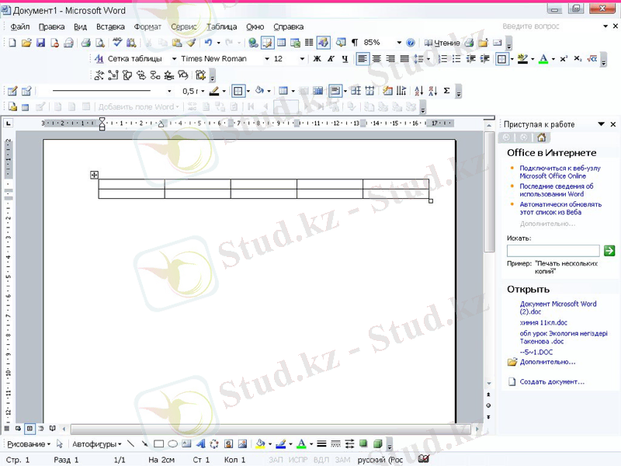The width and height of the screenshot is (621, 466).
Task: Select the Oval shape tool
Action: pos(172,444)
